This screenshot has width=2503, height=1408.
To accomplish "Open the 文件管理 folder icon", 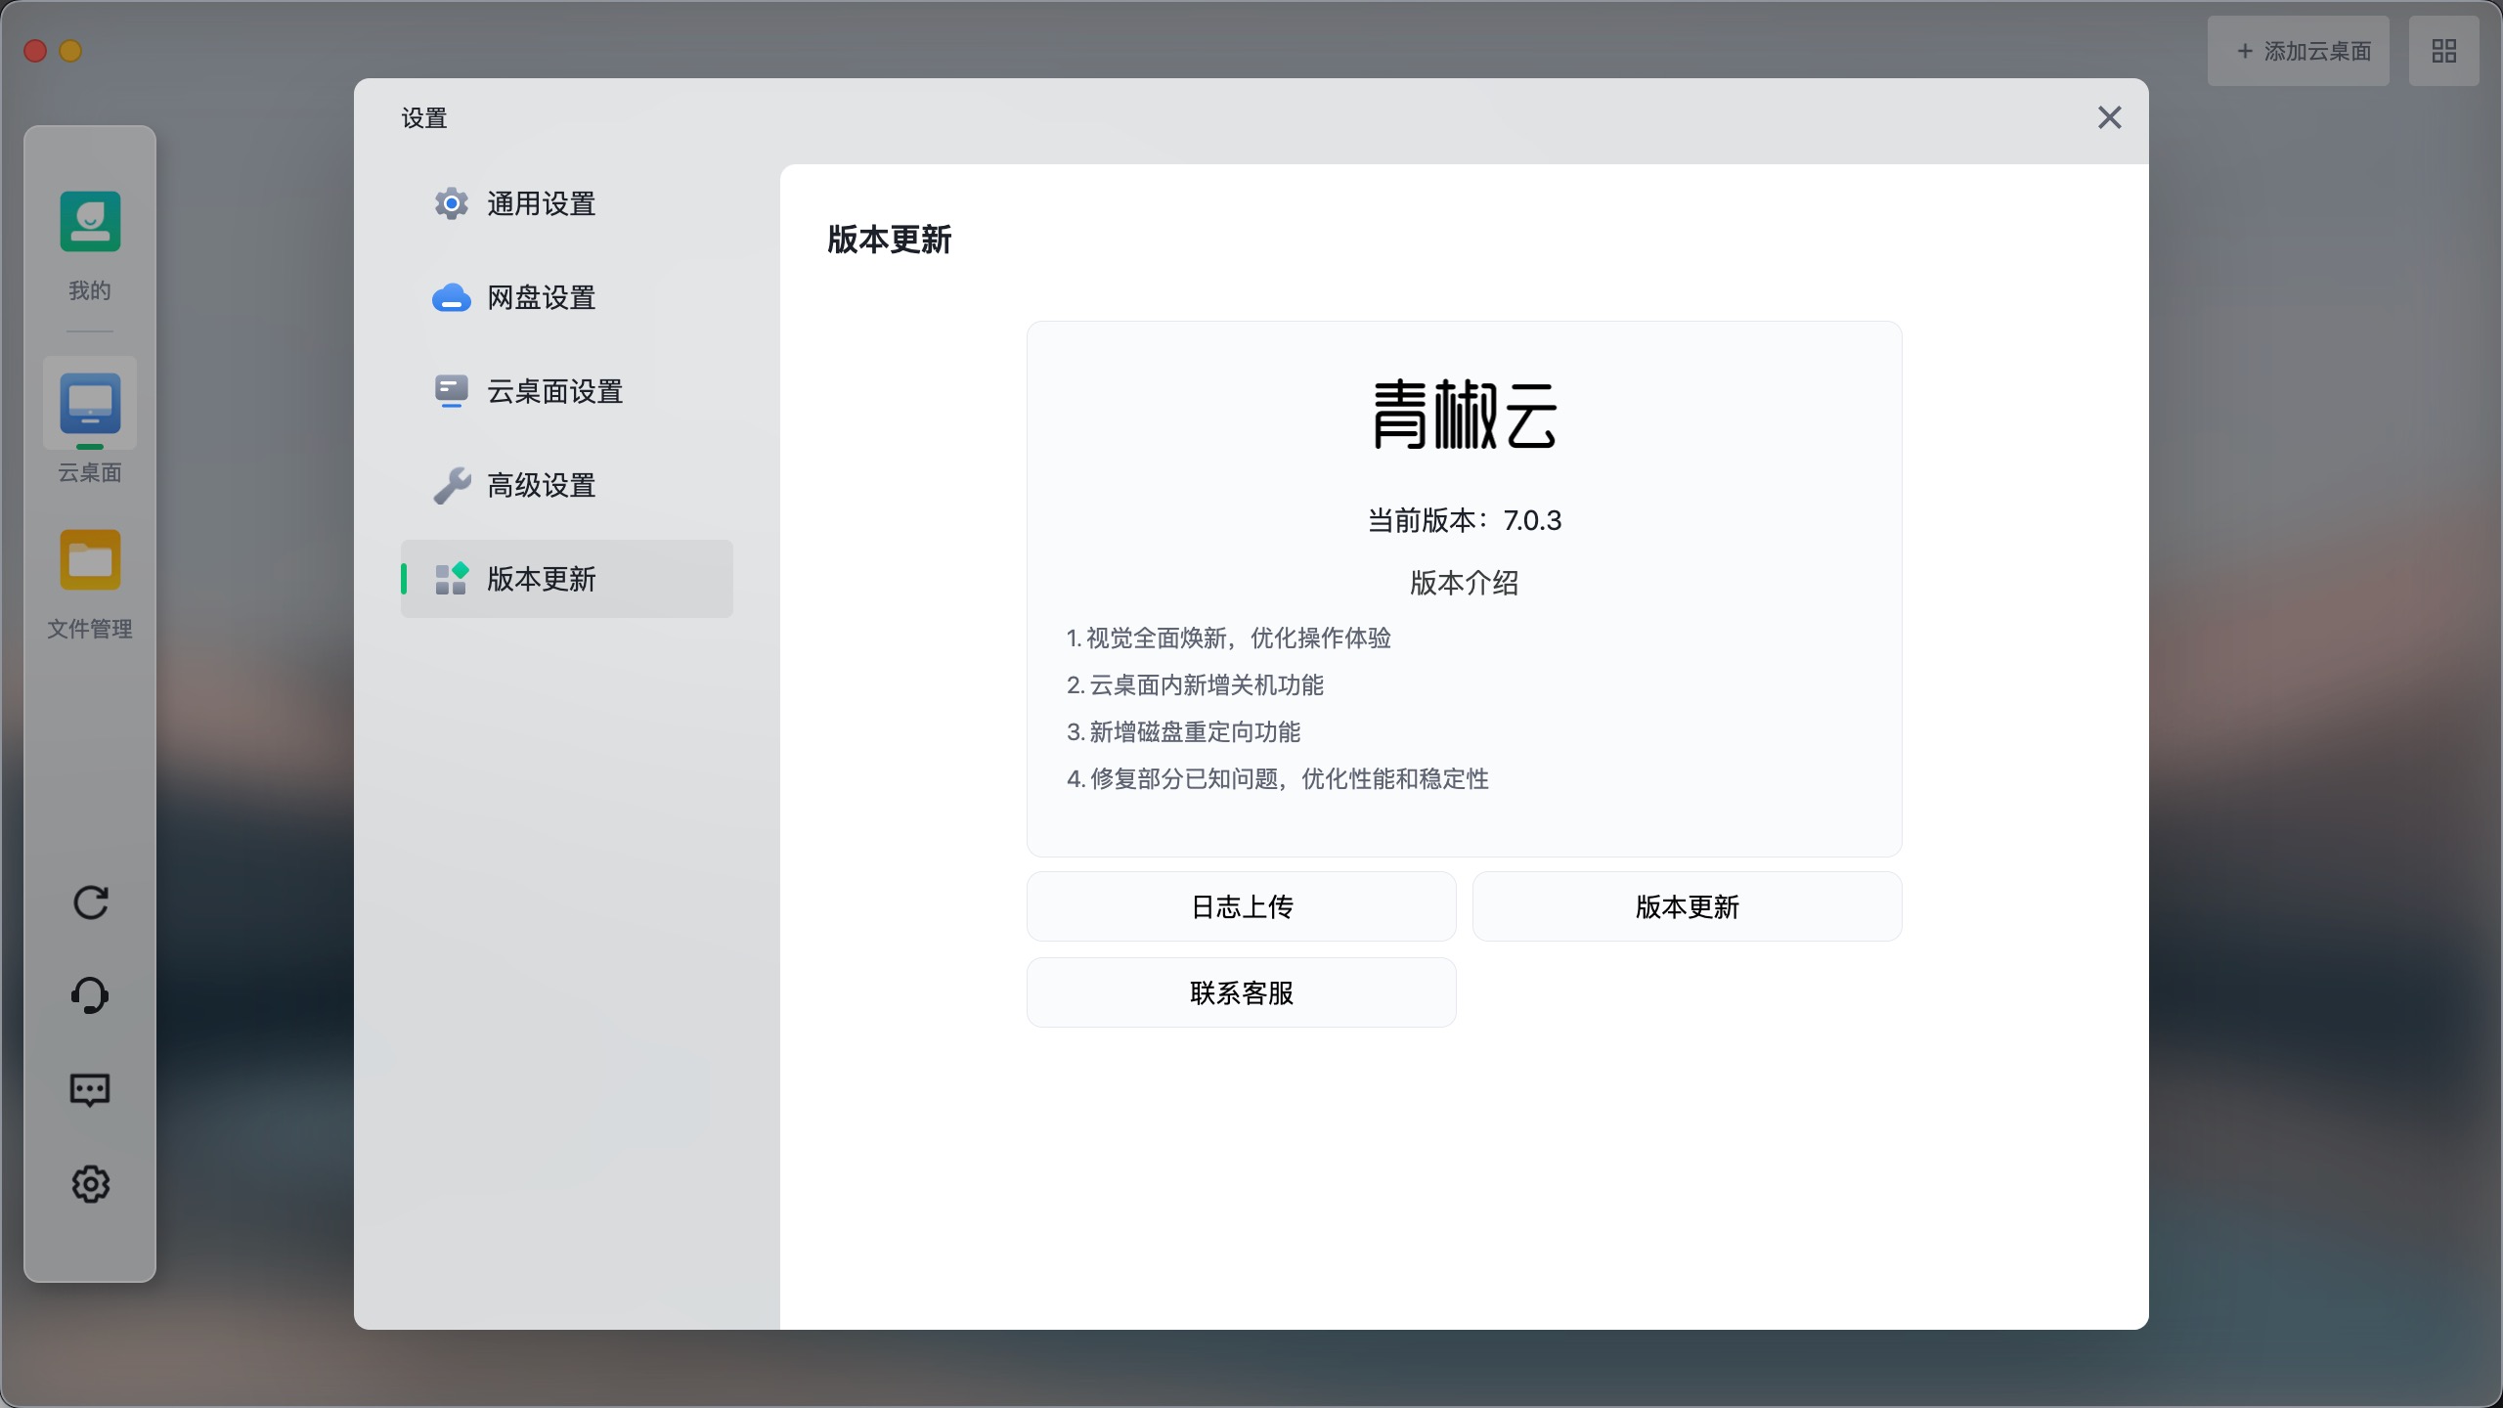I will 90,559.
